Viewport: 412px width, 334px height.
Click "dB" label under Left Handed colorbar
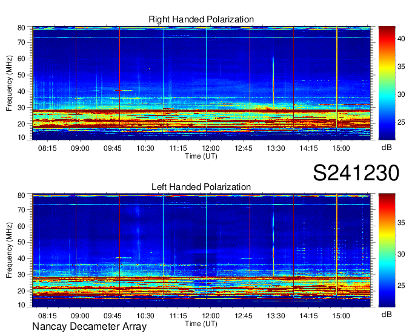pyautogui.click(x=387, y=314)
